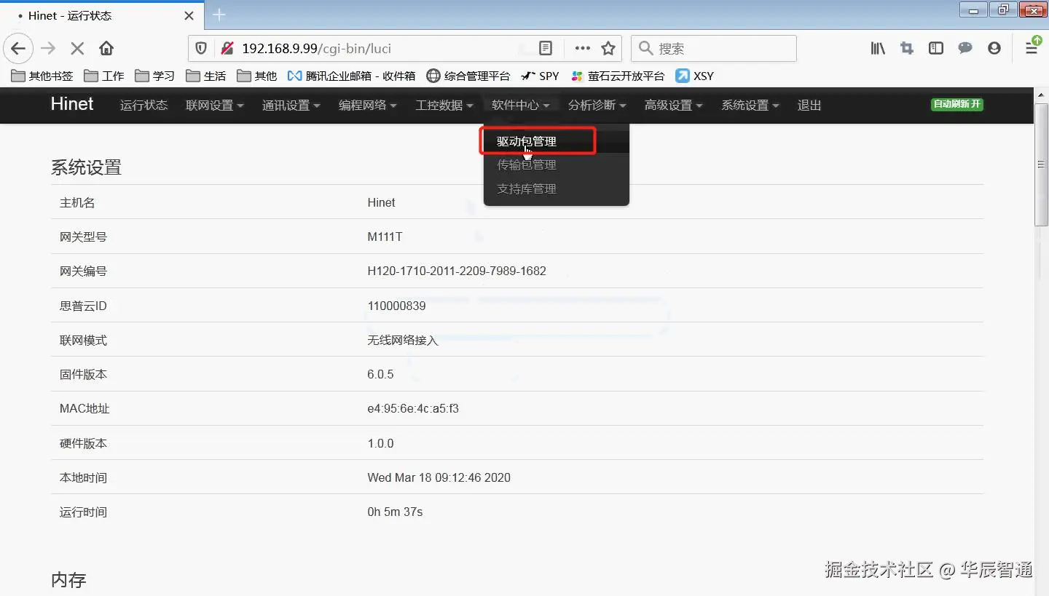Open page actions three-dot menu
The height and width of the screenshot is (596, 1049).
tap(583, 49)
